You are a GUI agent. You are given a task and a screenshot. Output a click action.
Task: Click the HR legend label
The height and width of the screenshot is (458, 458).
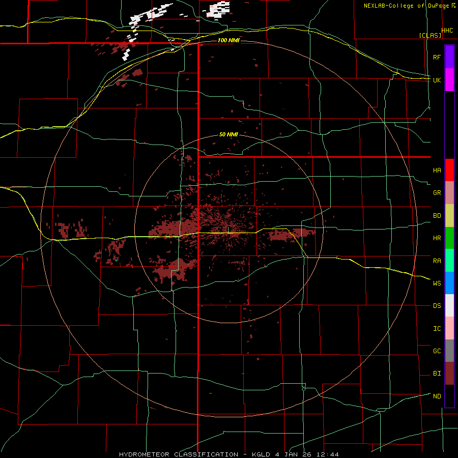pyautogui.click(x=437, y=238)
